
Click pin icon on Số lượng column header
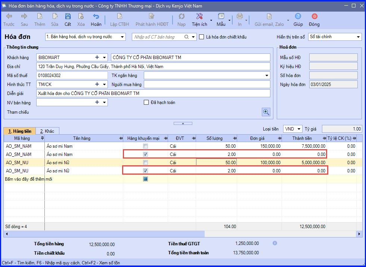[x=235, y=138]
